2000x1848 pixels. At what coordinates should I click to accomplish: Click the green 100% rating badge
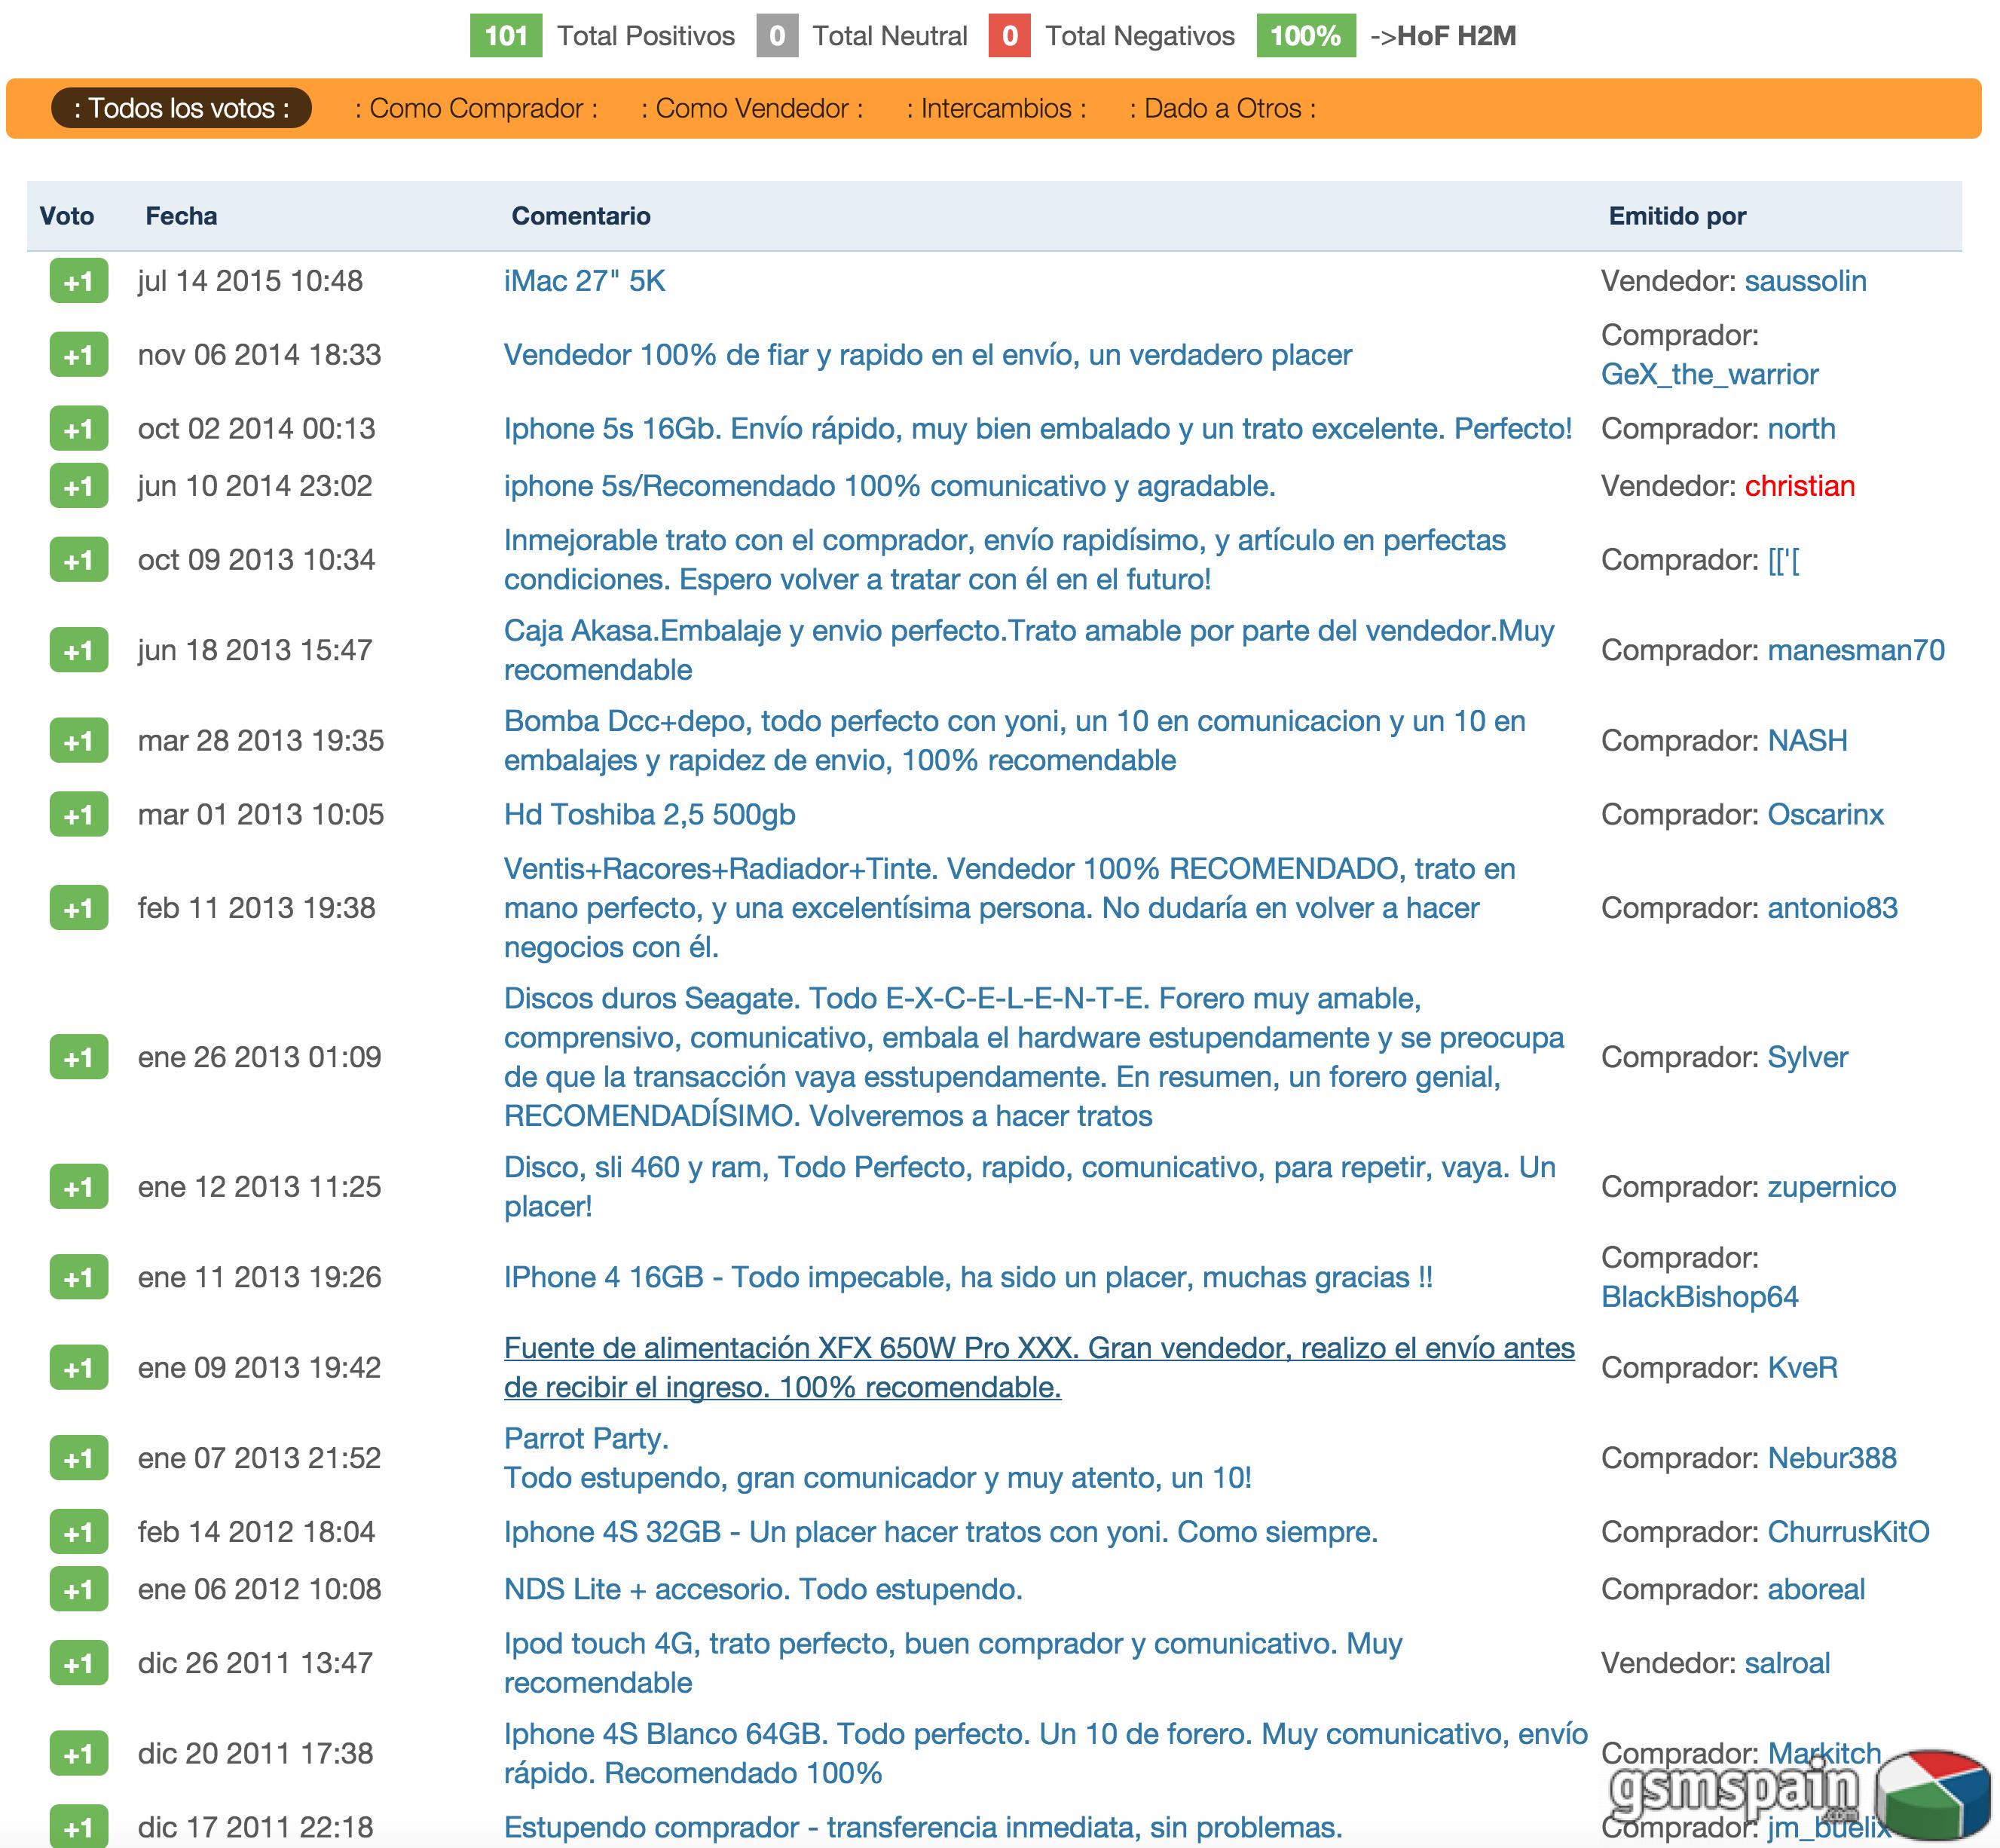tap(1306, 36)
